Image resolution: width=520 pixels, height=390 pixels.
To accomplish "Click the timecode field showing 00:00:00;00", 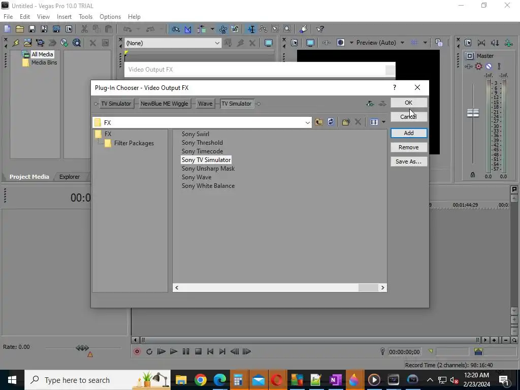I will [404, 352].
